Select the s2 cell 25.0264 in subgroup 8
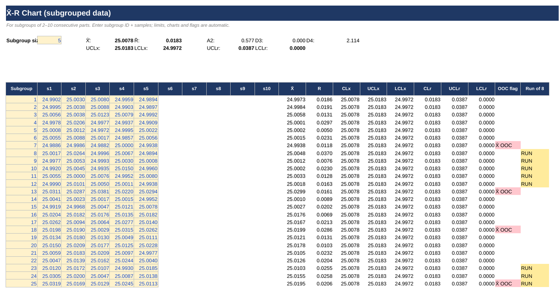This screenshot has width=559, height=293. click(73, 153)
